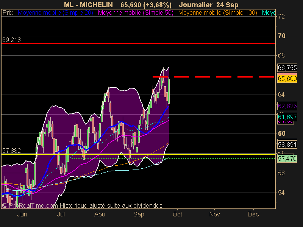The width and height of the screenshot is (303, 227).
Task: Click the green 57,470 price tag
Action: (x=287, y=159)
